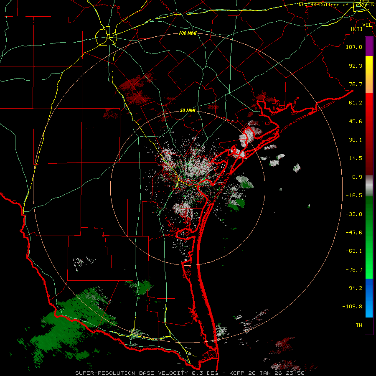Select the -0.9 legend value
Viewport: 376px width, 376px height.
356,177
